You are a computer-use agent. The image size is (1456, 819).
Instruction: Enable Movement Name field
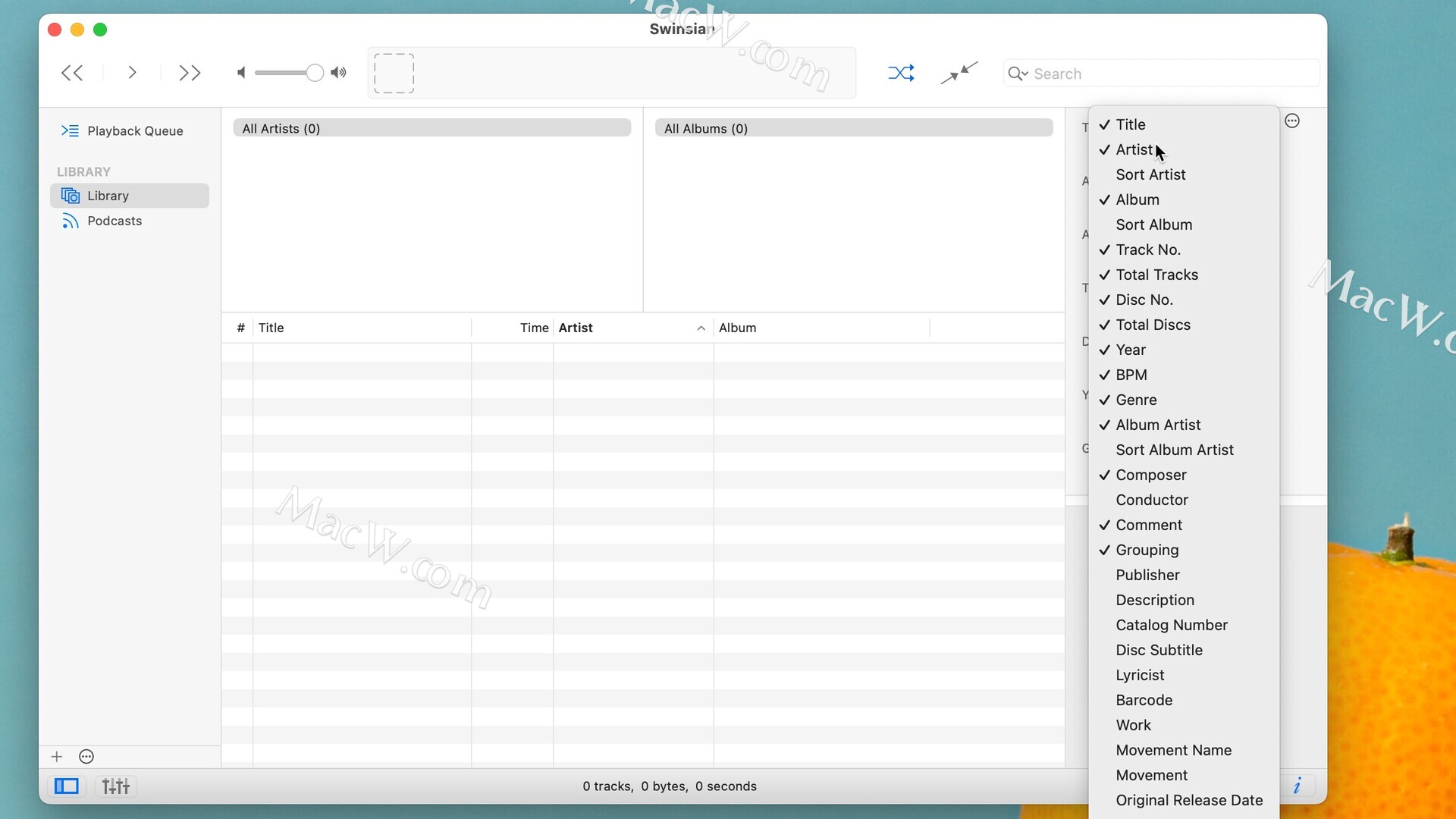click(x=1184, y=750)
